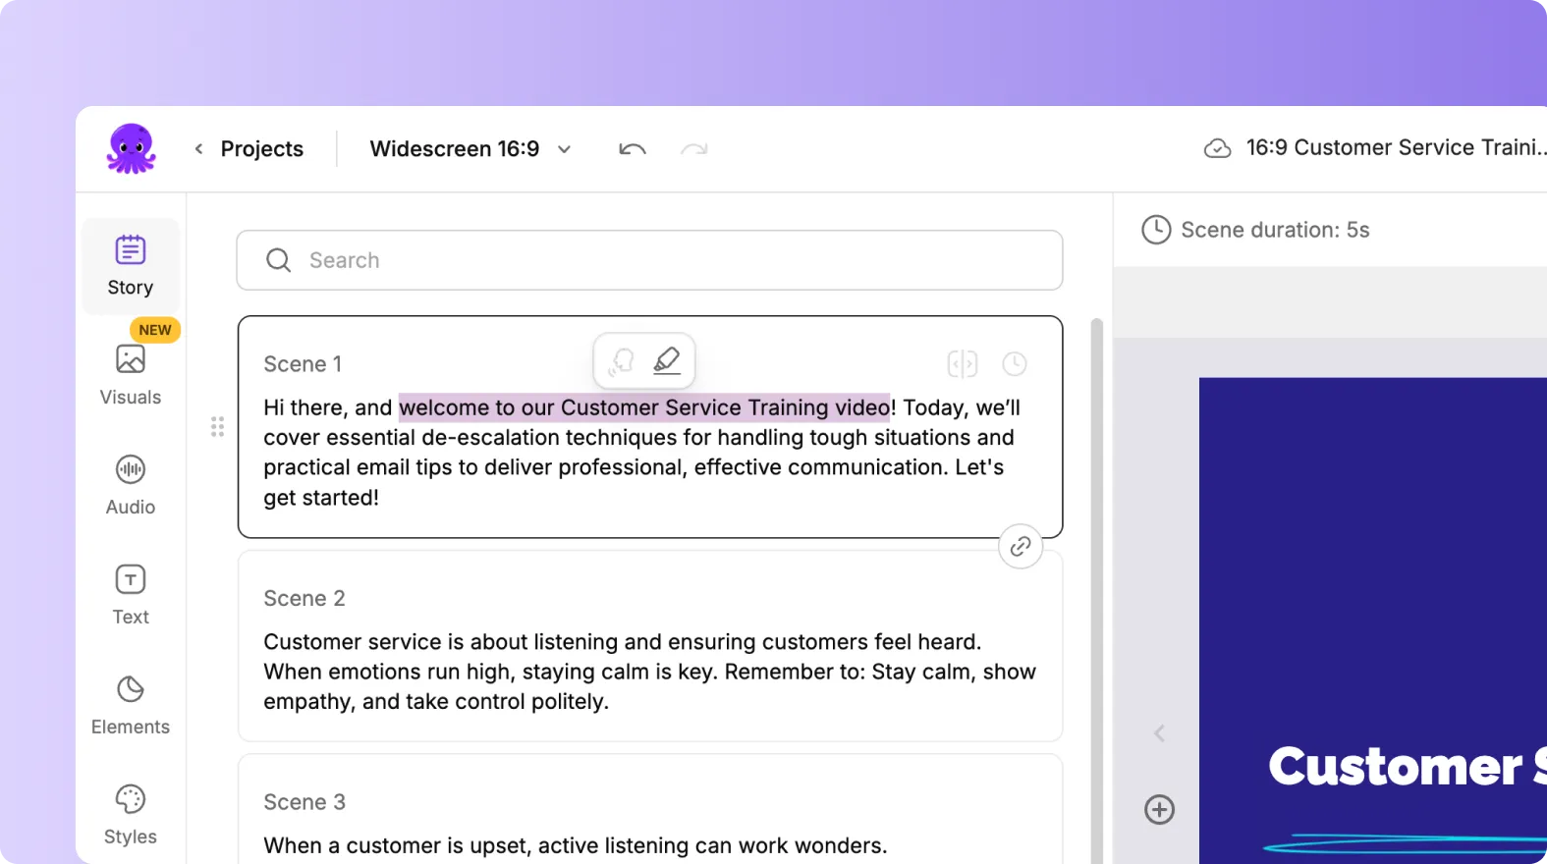Click highlighted text 'welcome to our Customer Service Training video'
1547x864 pixels.
coord(644,407)
